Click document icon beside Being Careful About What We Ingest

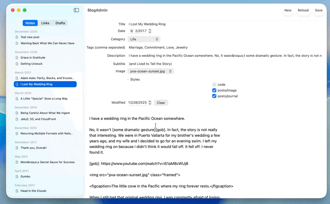point(17,113)
